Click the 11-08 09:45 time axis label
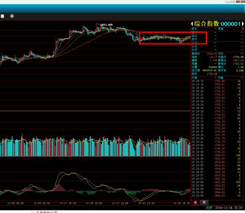The image size is (245, 213). [x=16, y=203]
